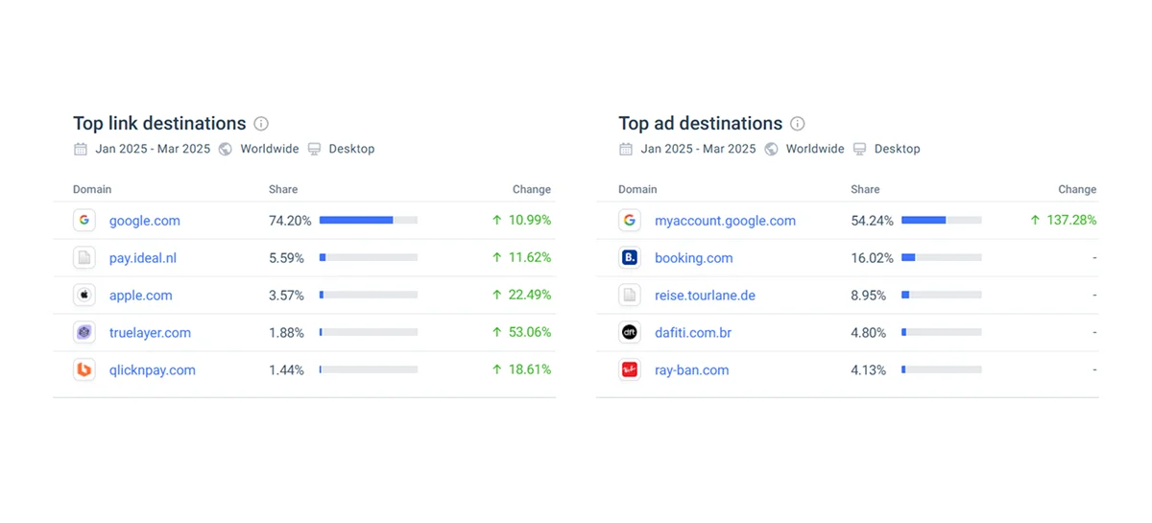Screen dimensions: 1152x523
Task: Click the Apple logo icon in link destinations
Action: tap(84, 296)
